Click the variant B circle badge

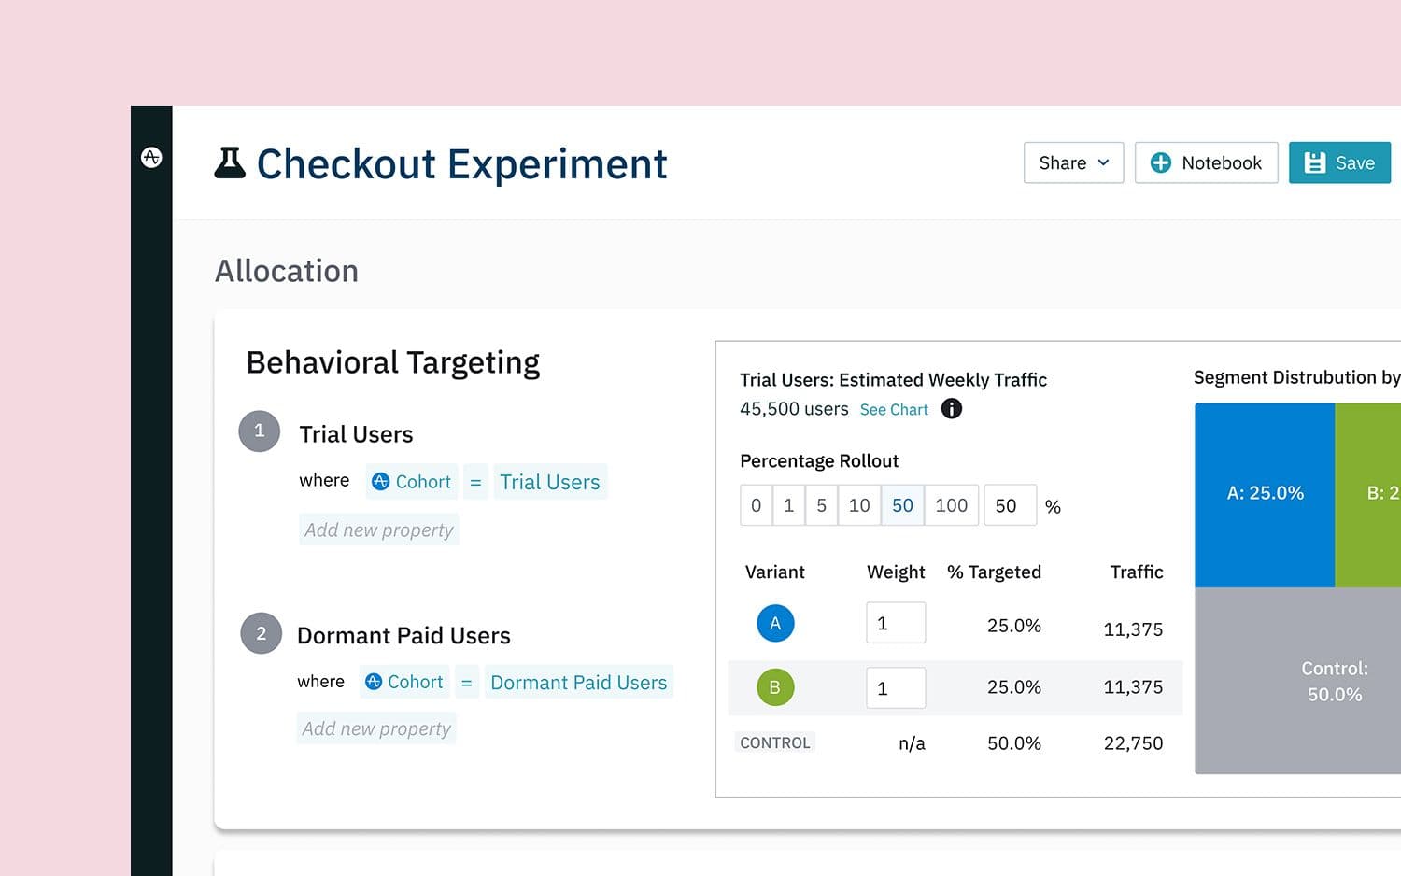(775, 687)
